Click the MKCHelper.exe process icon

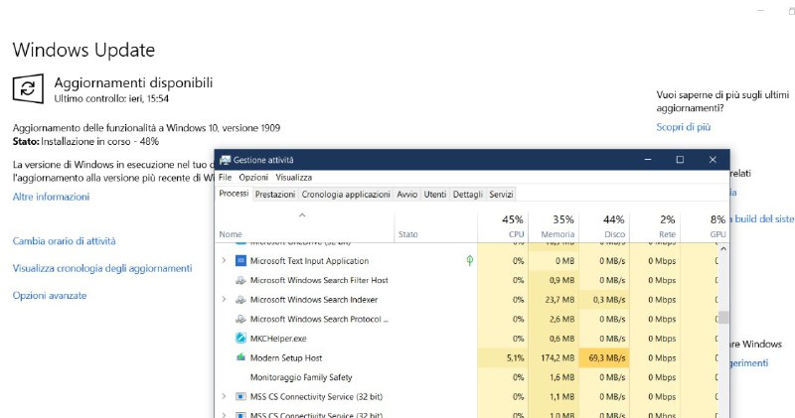click(x=240, y=339)
